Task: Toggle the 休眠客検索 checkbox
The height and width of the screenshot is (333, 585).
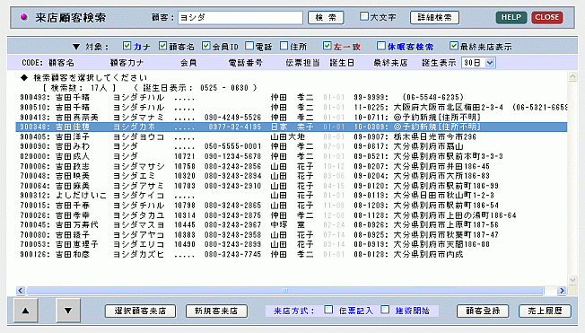Action: (x=380, y=46)
